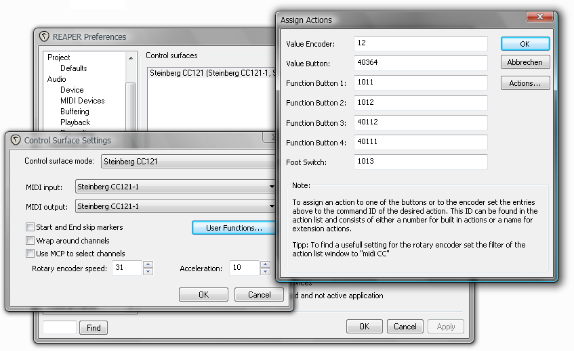Image resolution: width=574 pixels, height=351 pixels.
Task: Select the Steinberg CC121 control surface entry
Action: (x=212, y=73)
